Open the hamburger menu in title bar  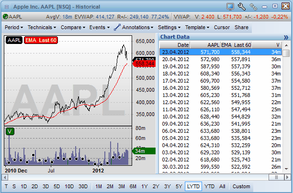pos(7,7)
